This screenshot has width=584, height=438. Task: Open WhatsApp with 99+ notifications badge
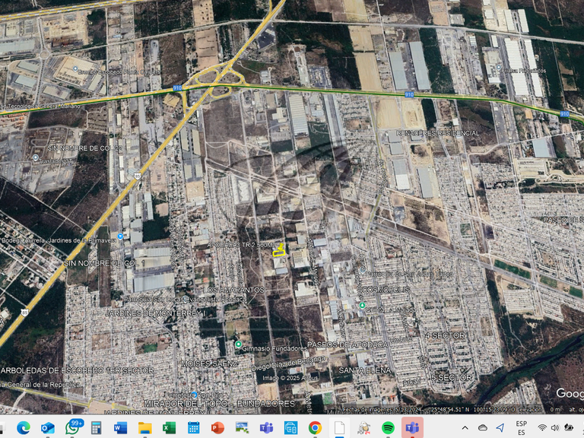tap(72, 427)
